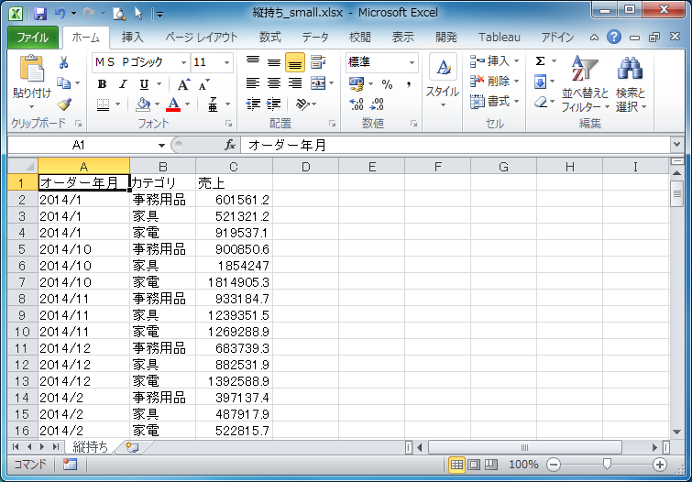The width and height of the screenshot is (692, 482).
Task: Undo the last action in Quick Access
Action: pyautogui.click(x=60, y=14)
